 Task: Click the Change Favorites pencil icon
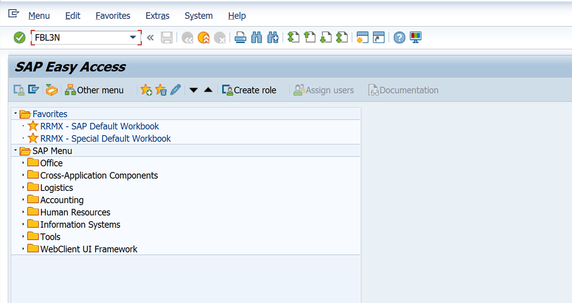(176, 90)
